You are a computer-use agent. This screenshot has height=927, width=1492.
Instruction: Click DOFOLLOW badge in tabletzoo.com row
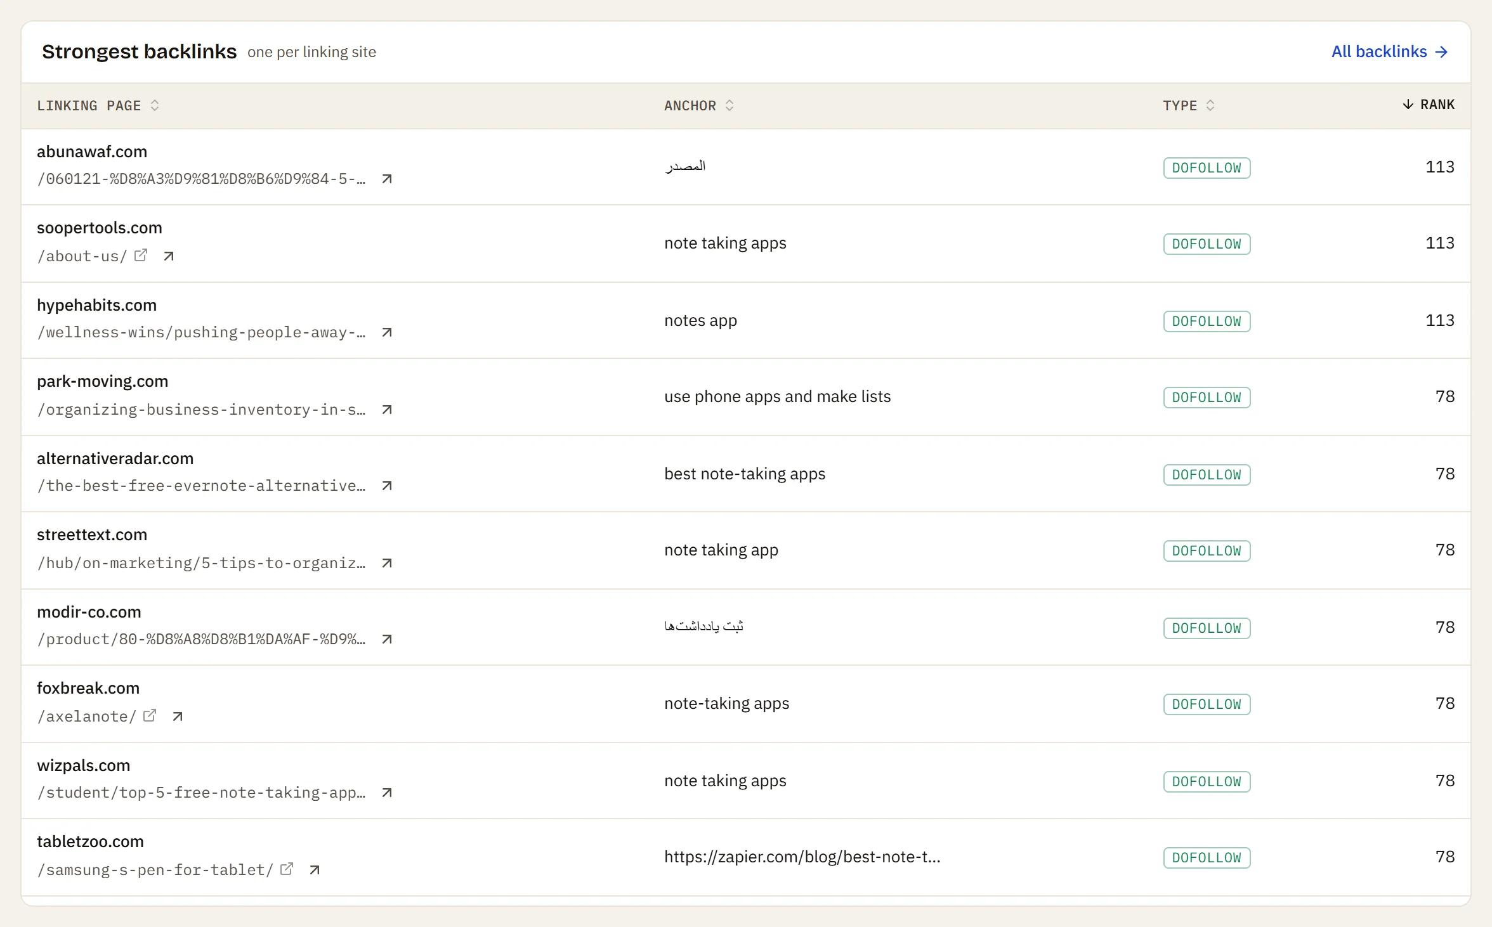[1207, 858]
